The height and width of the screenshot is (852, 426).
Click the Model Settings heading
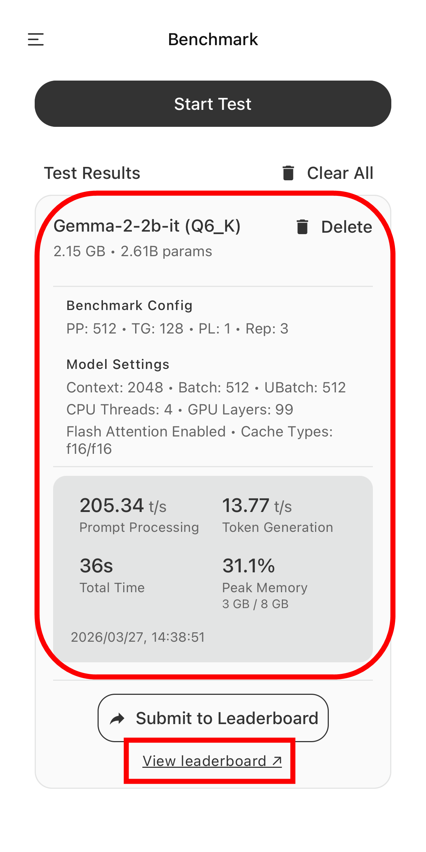118,365
